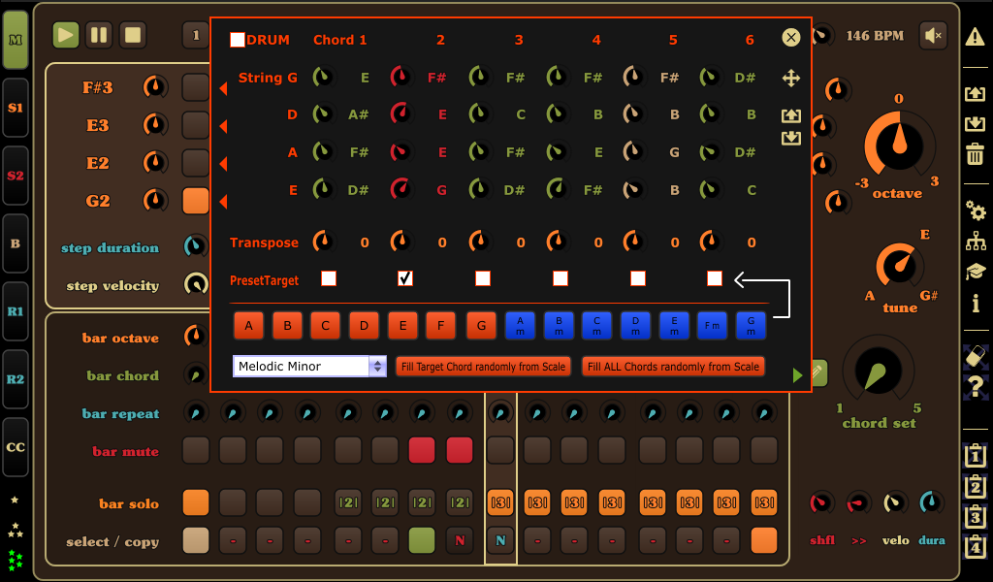Open the graduation cap tutorial icon
Screen dimensions: 993x582
pyautogui.click(x=976, y=271)
